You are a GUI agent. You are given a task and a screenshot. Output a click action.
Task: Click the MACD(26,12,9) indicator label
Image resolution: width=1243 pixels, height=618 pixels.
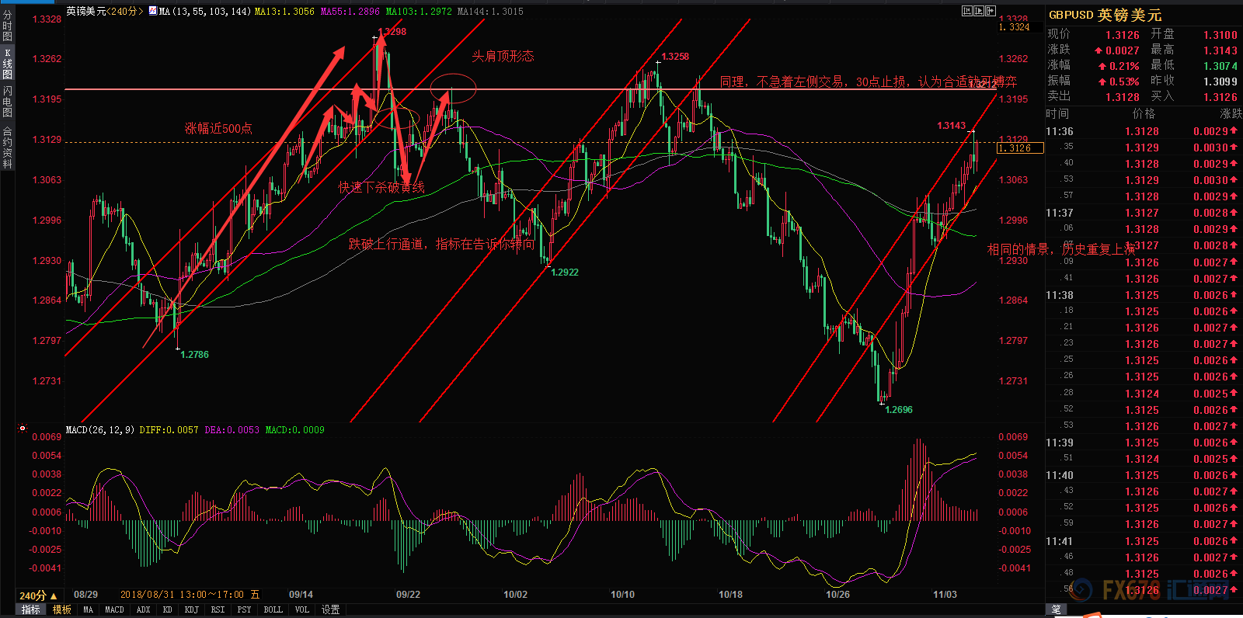tap(99, 429)
